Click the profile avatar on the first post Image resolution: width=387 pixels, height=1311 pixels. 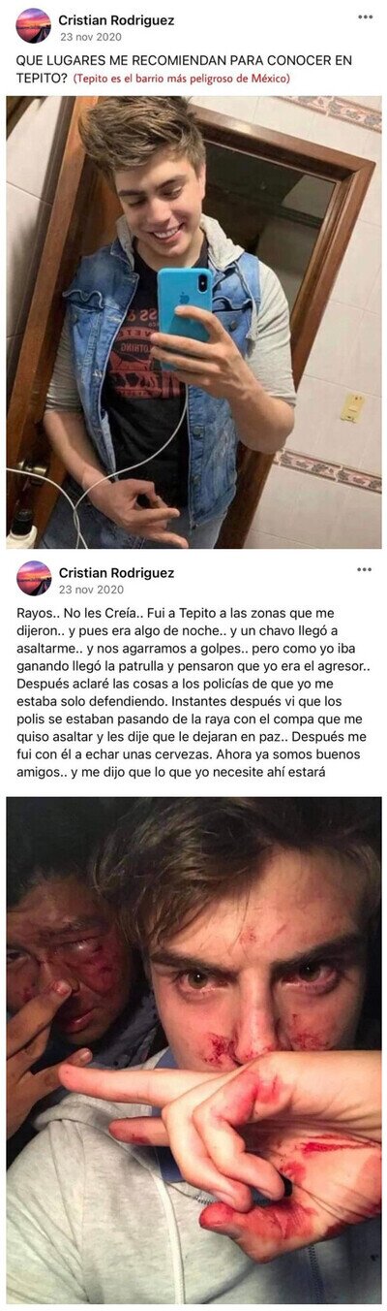click(34, 25)
